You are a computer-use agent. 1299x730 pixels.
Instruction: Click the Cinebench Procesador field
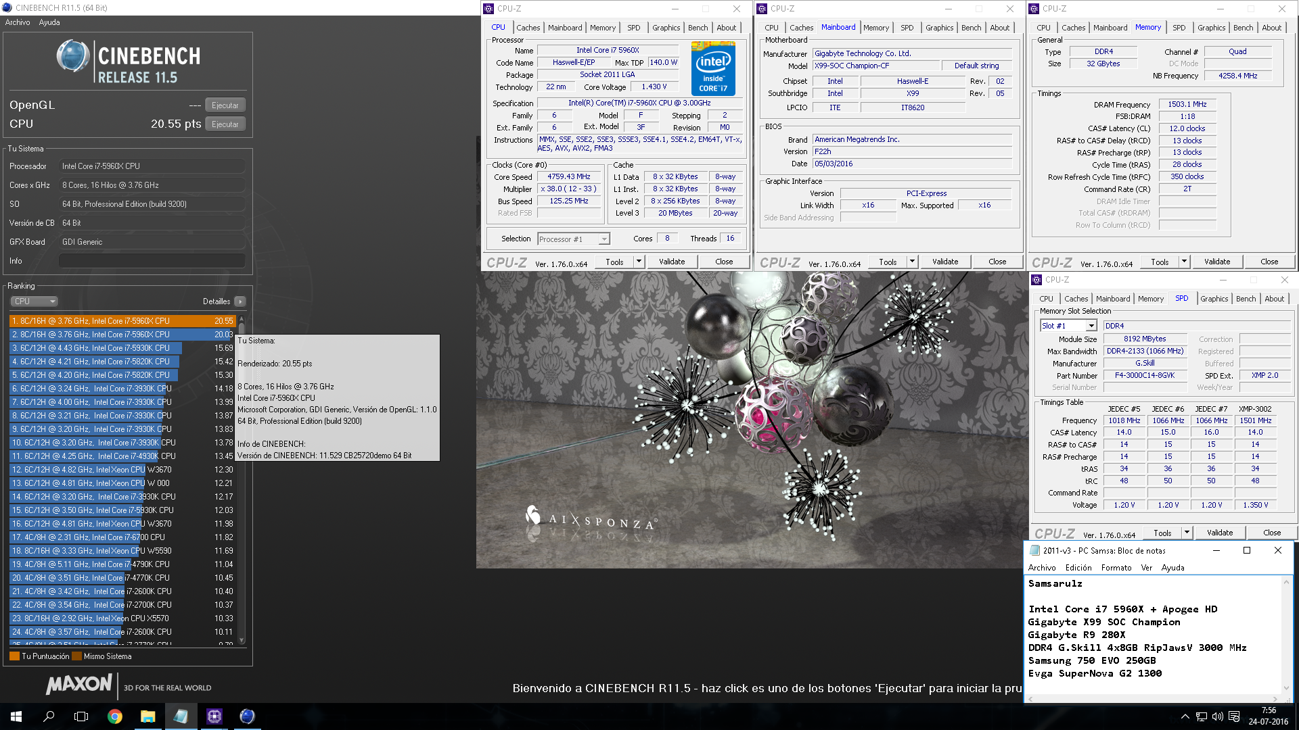pyautogui.click(x=152, y=166)
